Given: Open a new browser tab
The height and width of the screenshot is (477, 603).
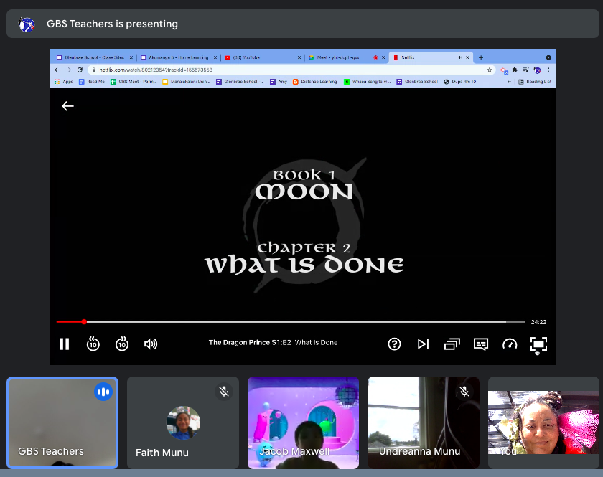Looking at the screenshot, I should [481, 57].
